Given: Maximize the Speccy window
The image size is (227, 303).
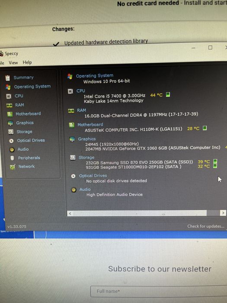Looking at the screenshot, I should [x=210, y=48].
